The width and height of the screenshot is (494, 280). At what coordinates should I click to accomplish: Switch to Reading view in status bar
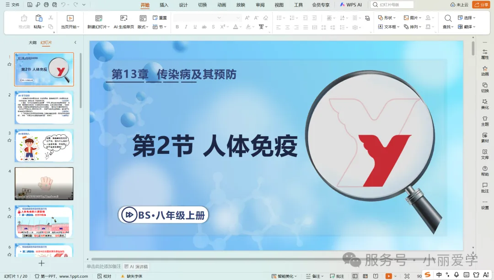(x=376, y=276)
